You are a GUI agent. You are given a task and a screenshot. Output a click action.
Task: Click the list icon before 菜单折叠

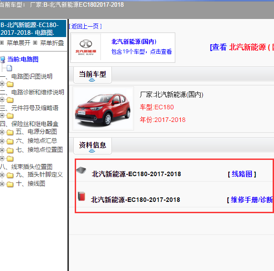35,43
